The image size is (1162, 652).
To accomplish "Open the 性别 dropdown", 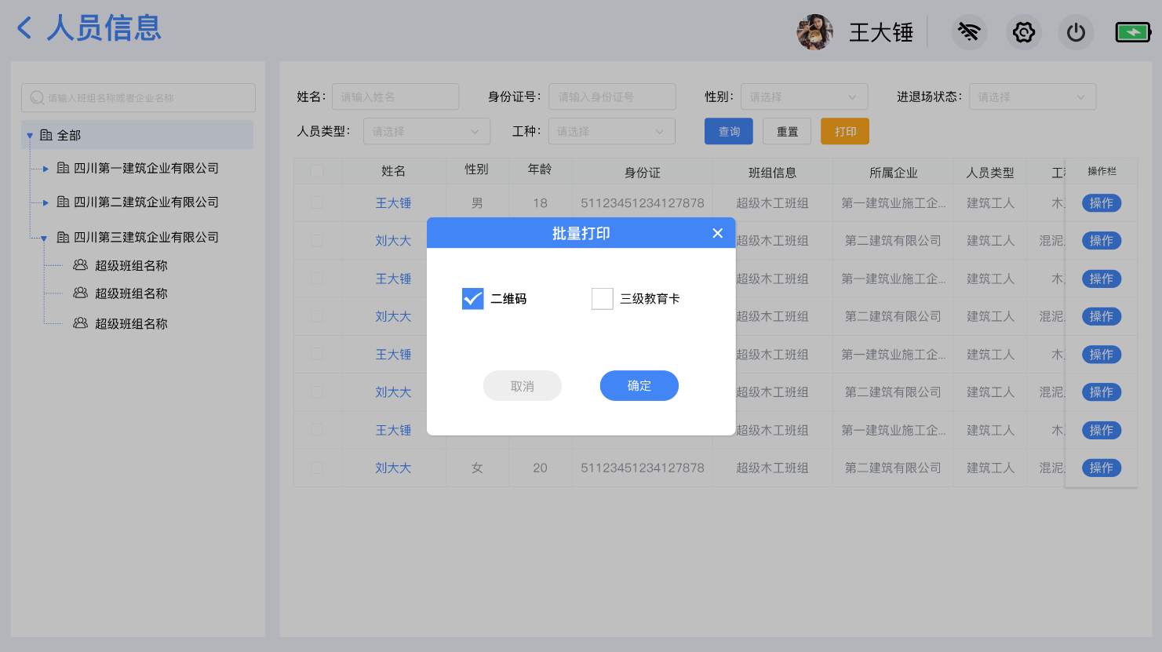I will coord(803,97).
